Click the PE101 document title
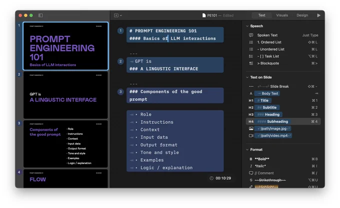 point(212,15)
